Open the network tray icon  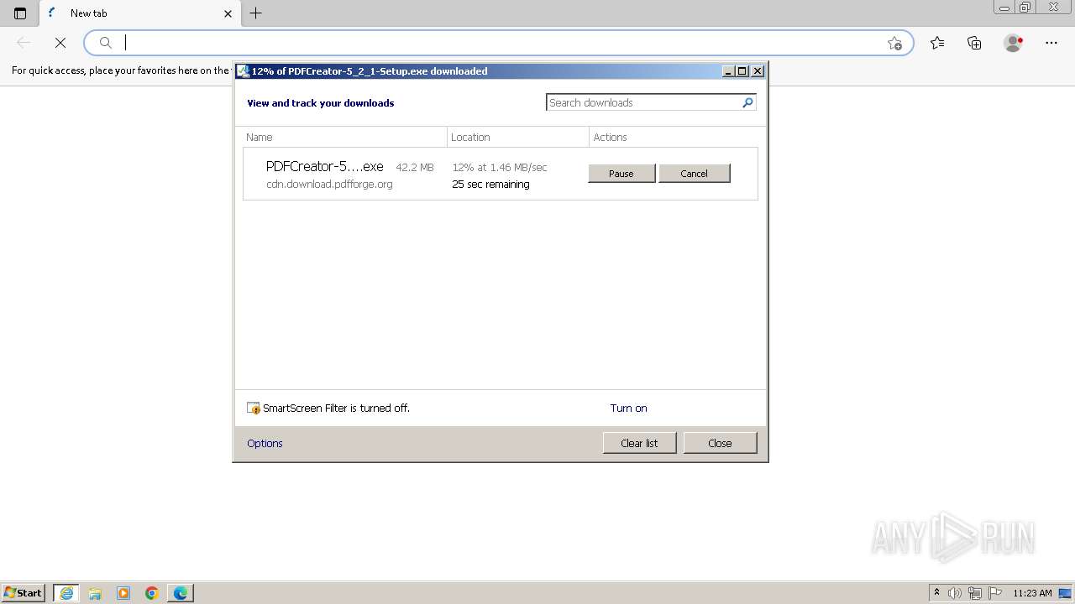(x=975, y=593)
